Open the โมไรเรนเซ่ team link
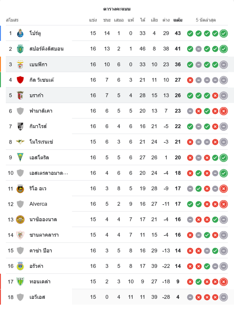This screenshot has width=234, height=309. pos(41,142)
